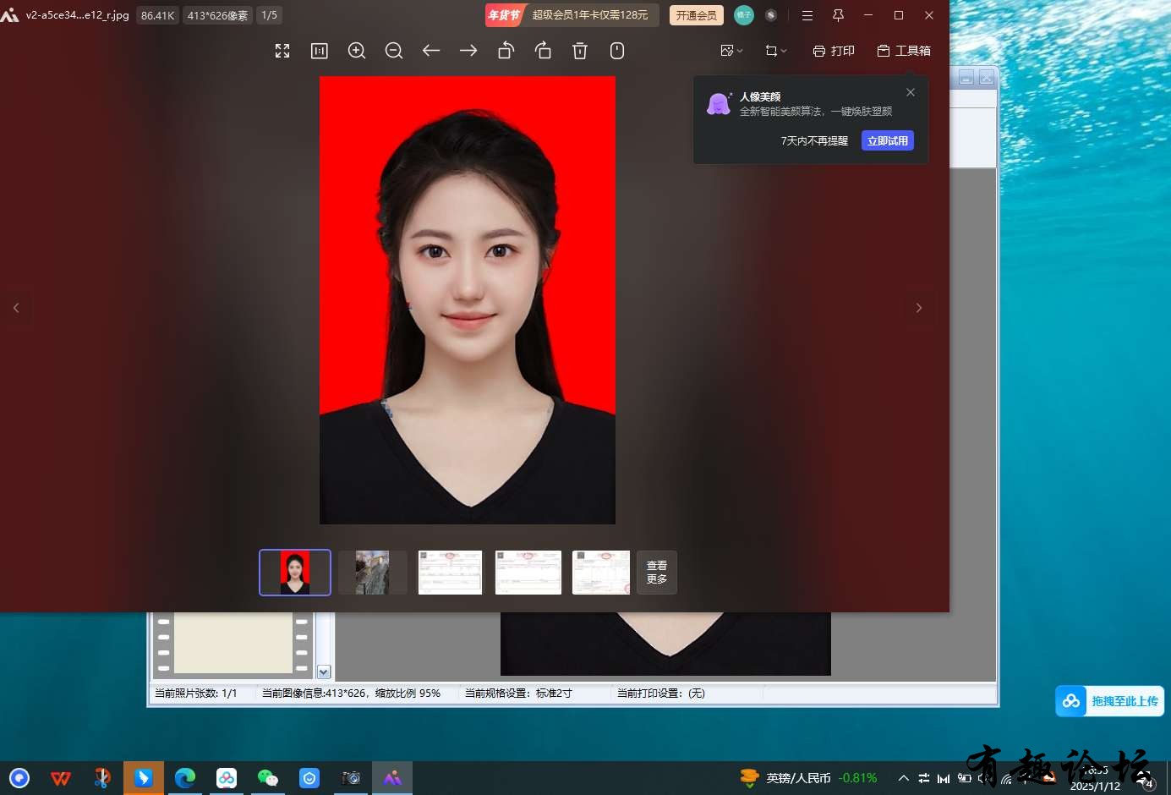Click the grey skin badge icon in title bar

click(x=771, y=15)
